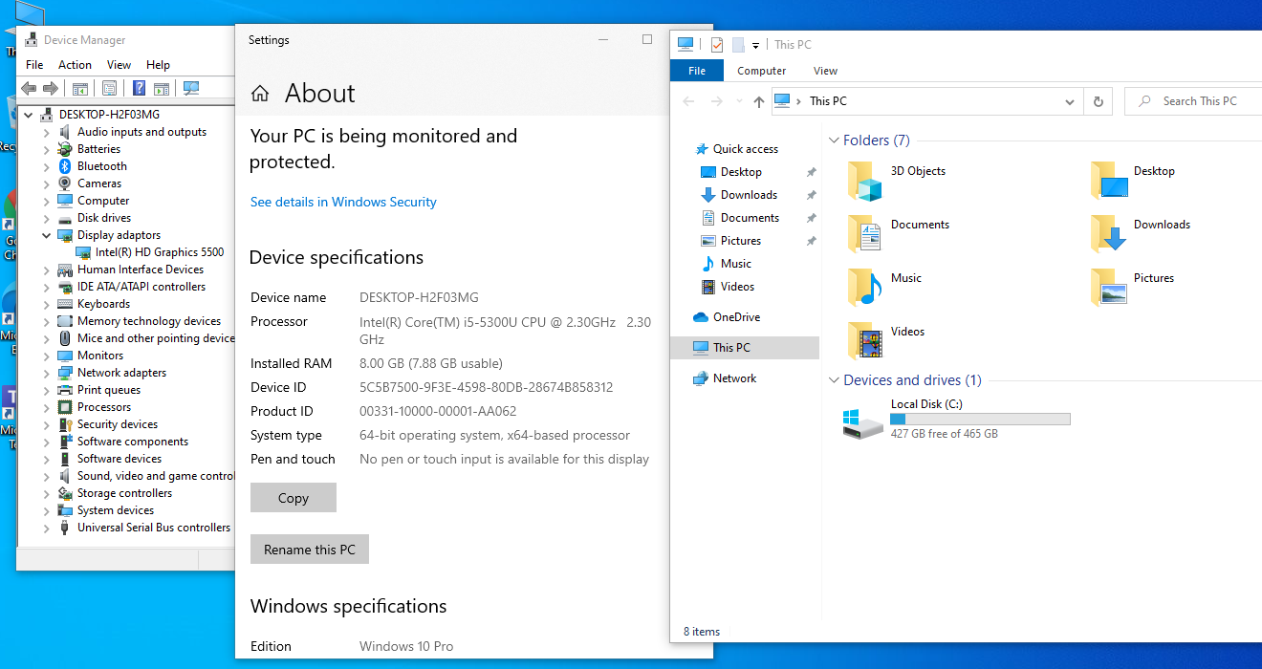Select Intel(R) HD Graphics 5500 device
The height and width of the screenshot is (669, 1262).
160,252
